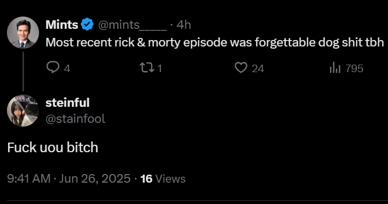Click the 4h timestamp on Mints tweet

(184, 25)
